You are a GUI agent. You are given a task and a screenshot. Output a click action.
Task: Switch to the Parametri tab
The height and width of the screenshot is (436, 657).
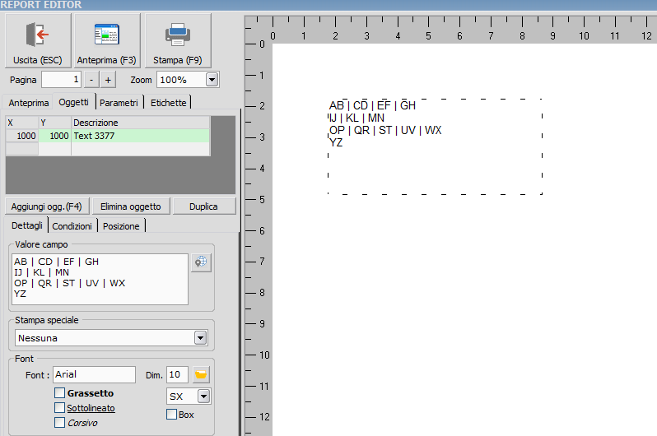pyautogui.click(x=119, y=103)
